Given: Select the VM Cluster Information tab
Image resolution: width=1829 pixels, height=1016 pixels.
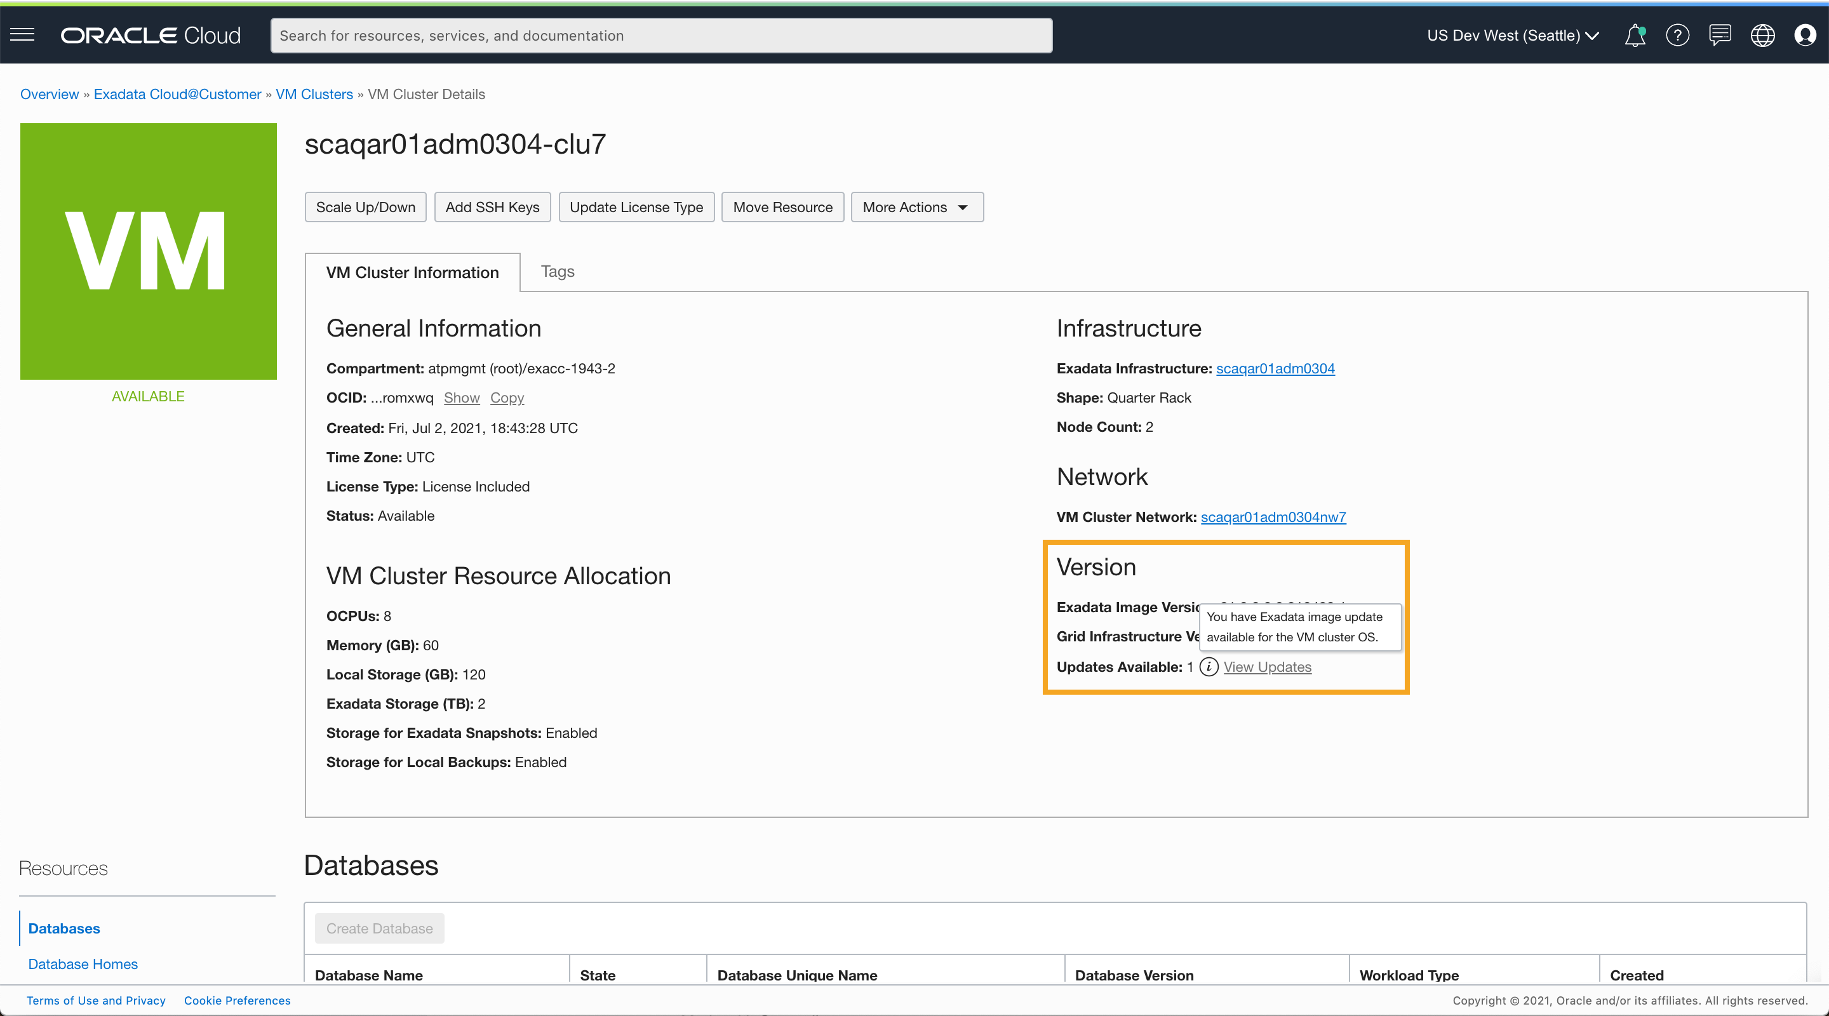Looking at the screenshot, I should click(413, 272).
